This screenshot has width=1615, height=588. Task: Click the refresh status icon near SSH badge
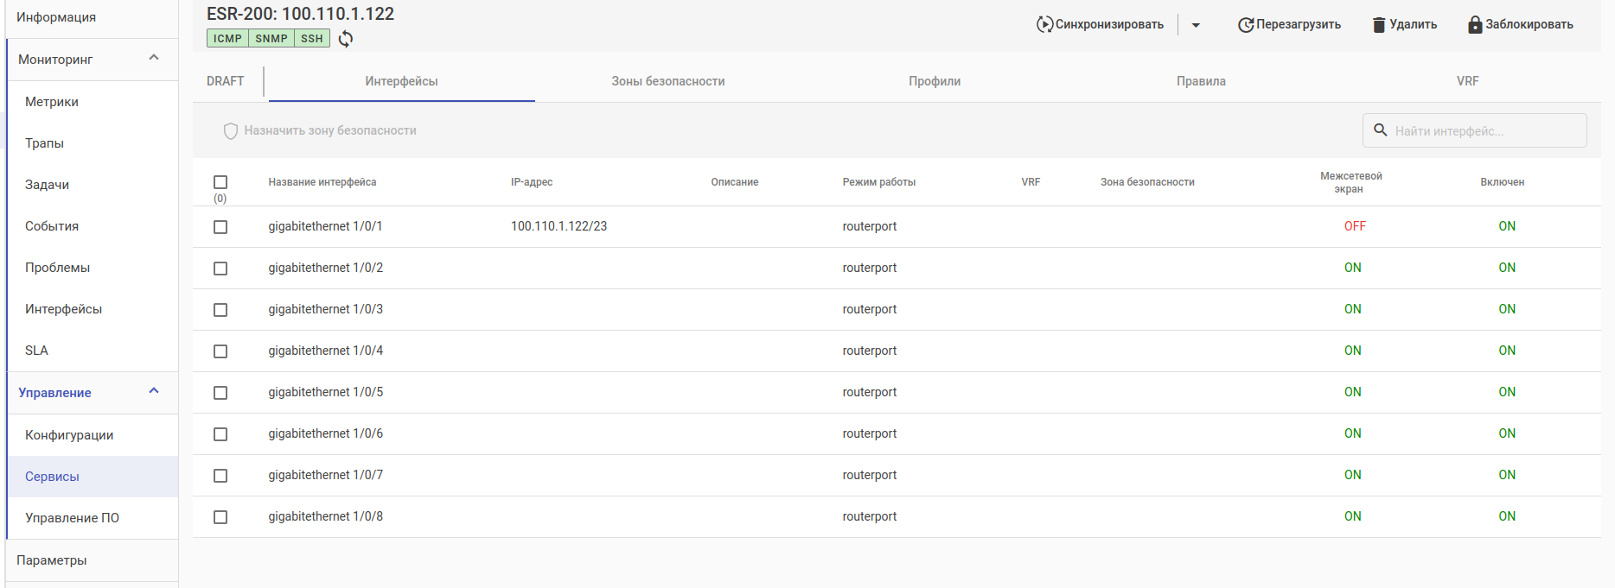346,39
